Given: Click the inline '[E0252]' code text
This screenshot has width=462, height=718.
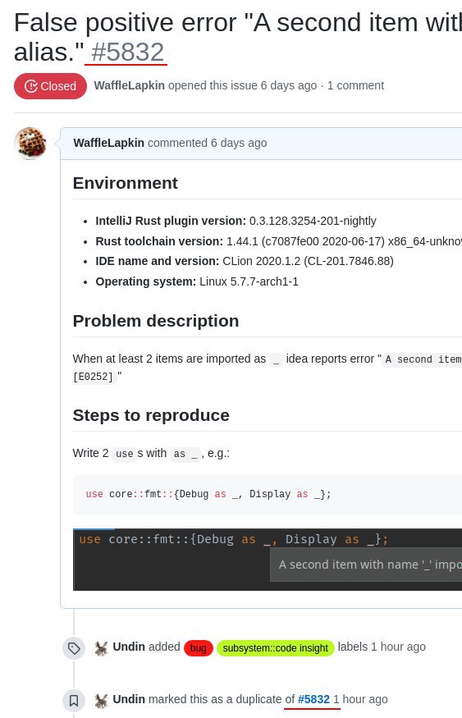Looking at the screenshot, I should tap(93, 377).
